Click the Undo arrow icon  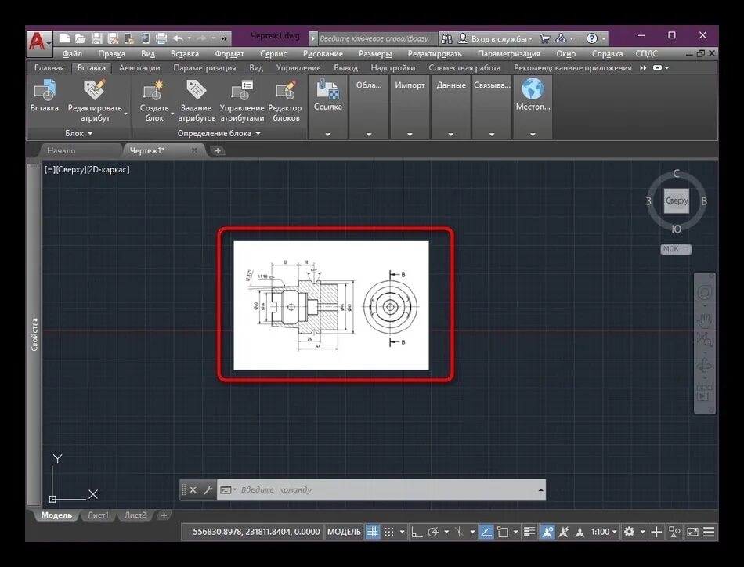pos(178,38)
